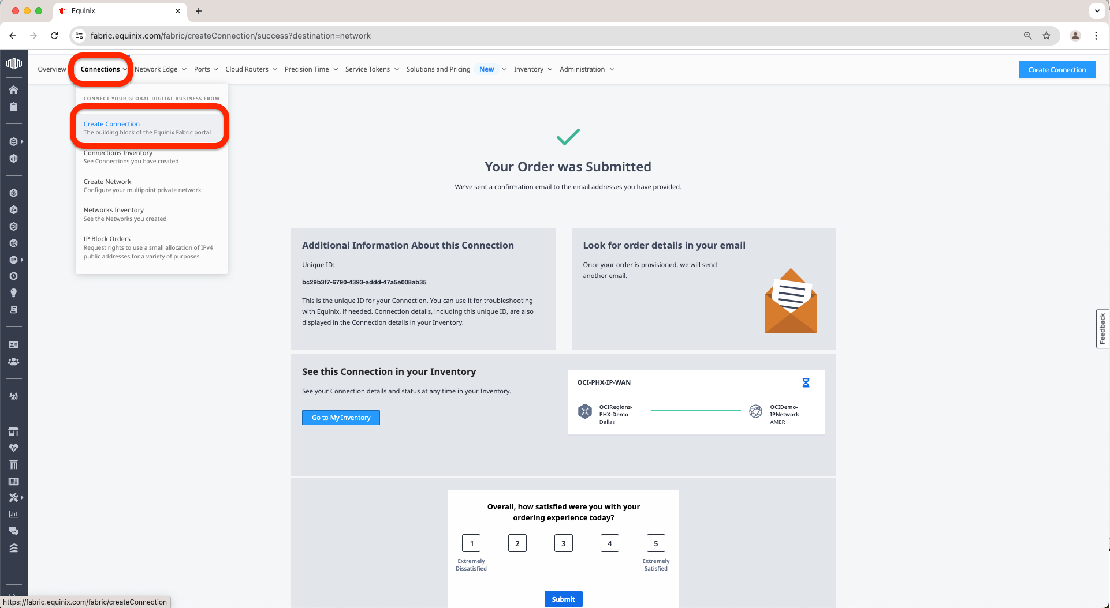Open the Feedback side tab

click(1102, 329)
